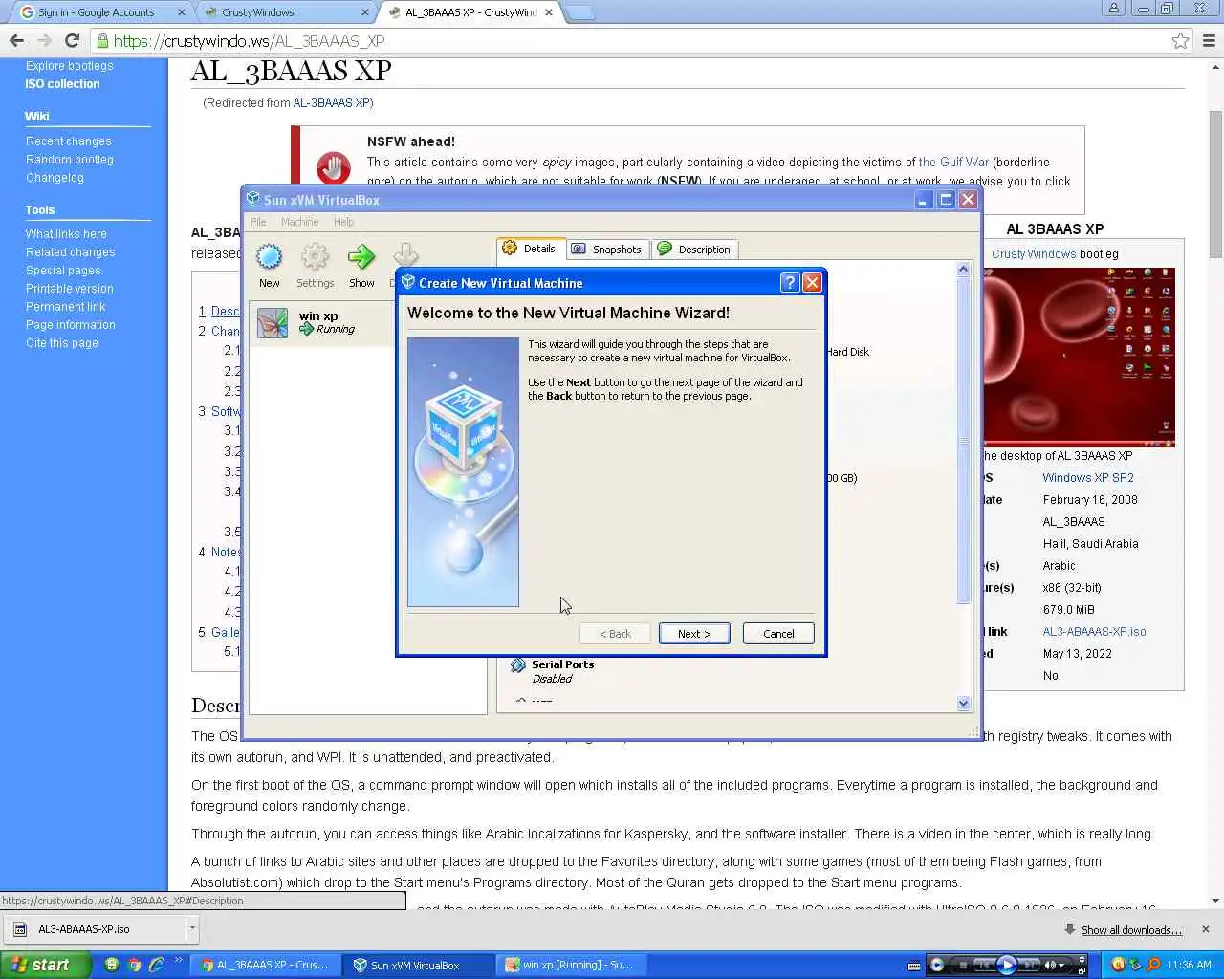
Task: Click the browser forward arrow
Action: pos(44,41)
